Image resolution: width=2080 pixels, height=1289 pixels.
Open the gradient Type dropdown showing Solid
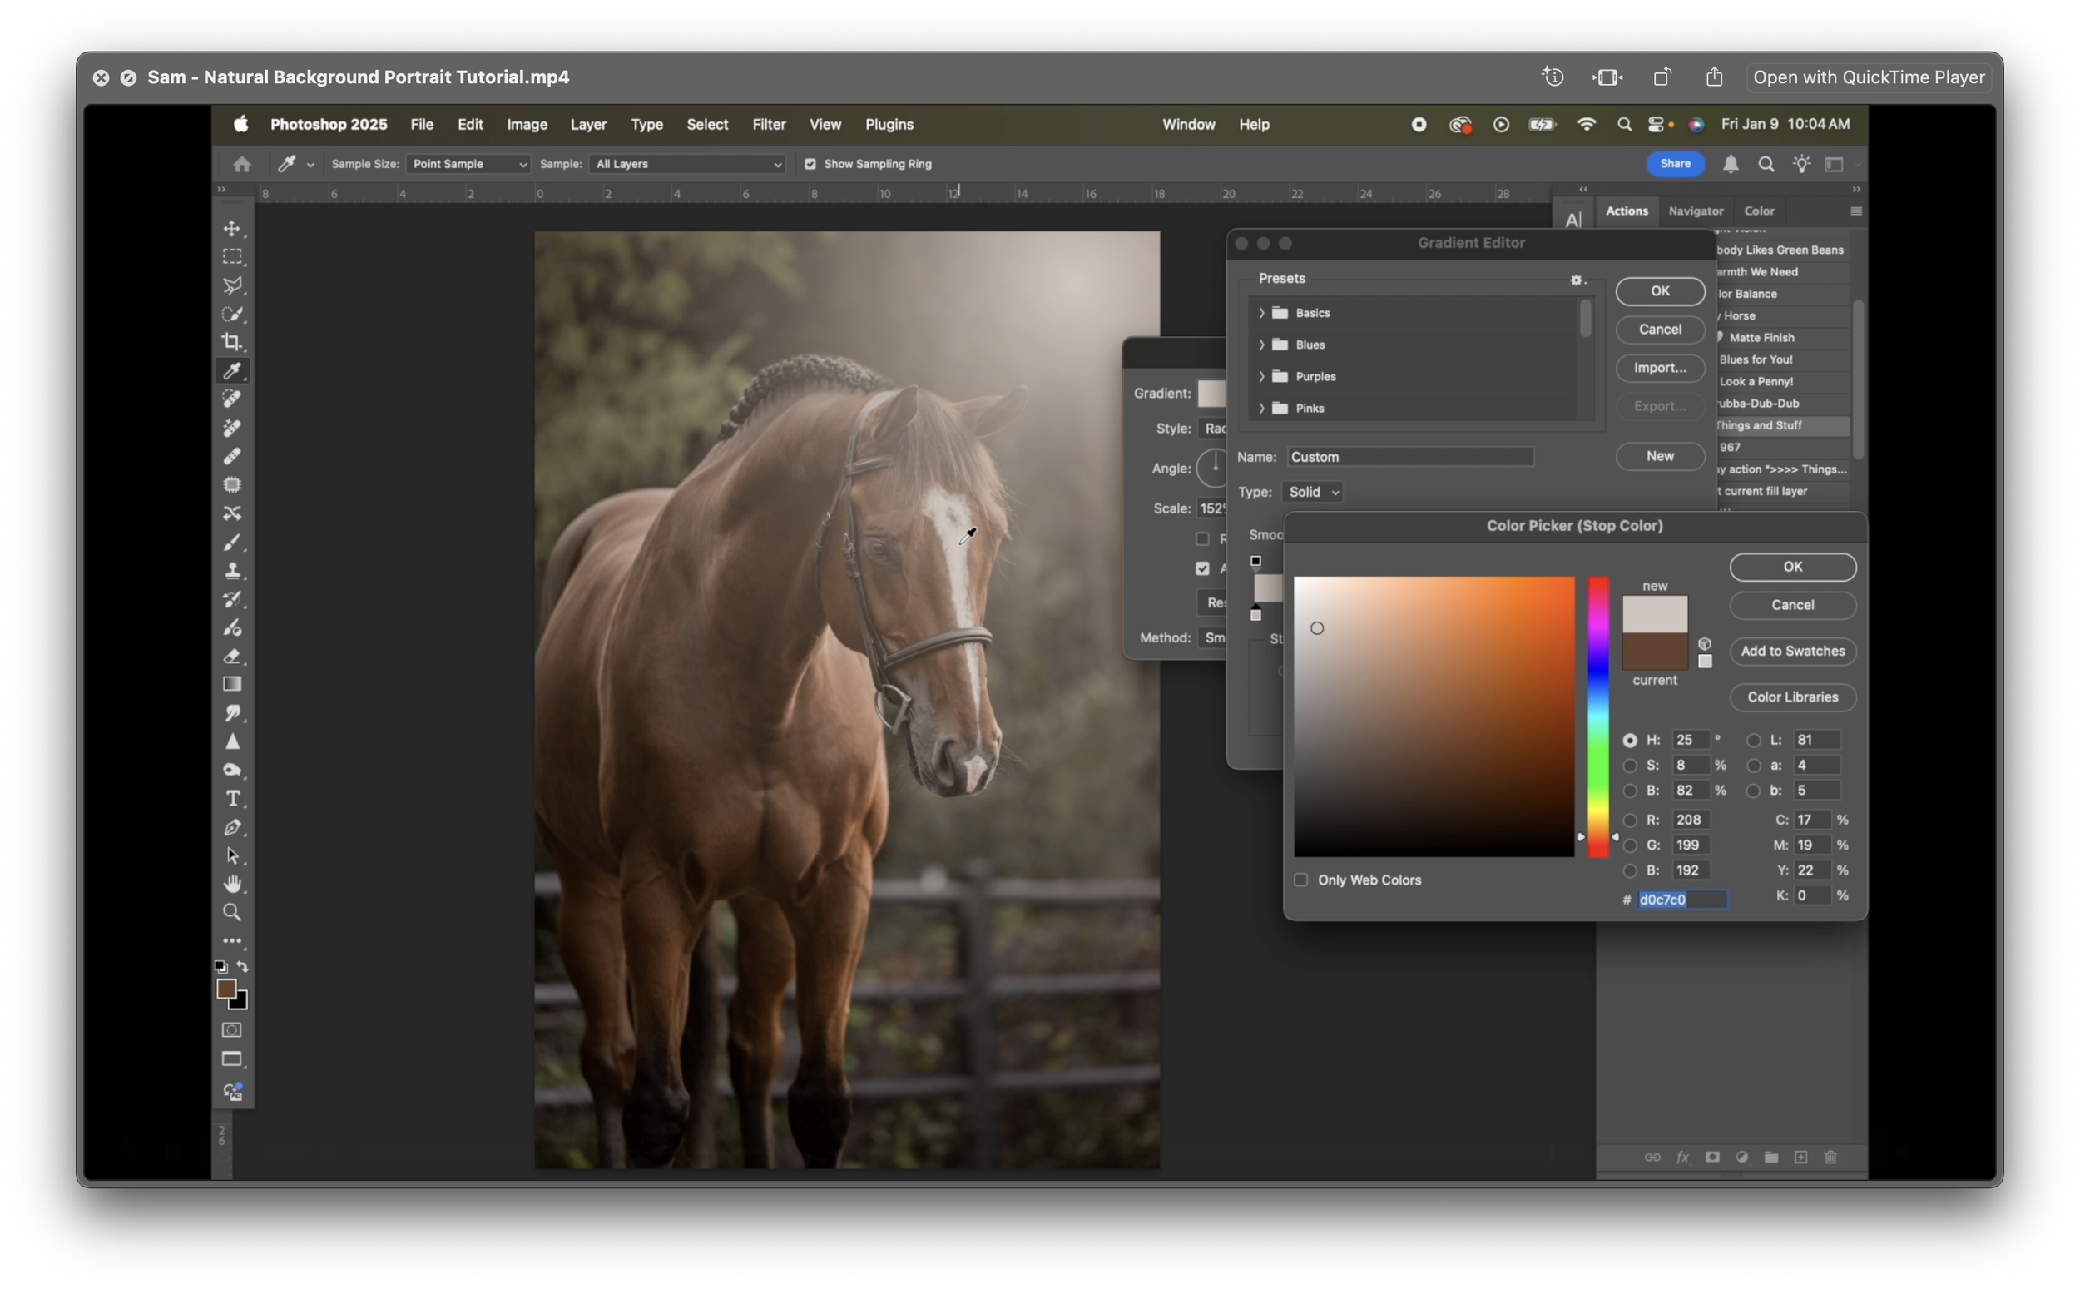tap(1311, 492)
